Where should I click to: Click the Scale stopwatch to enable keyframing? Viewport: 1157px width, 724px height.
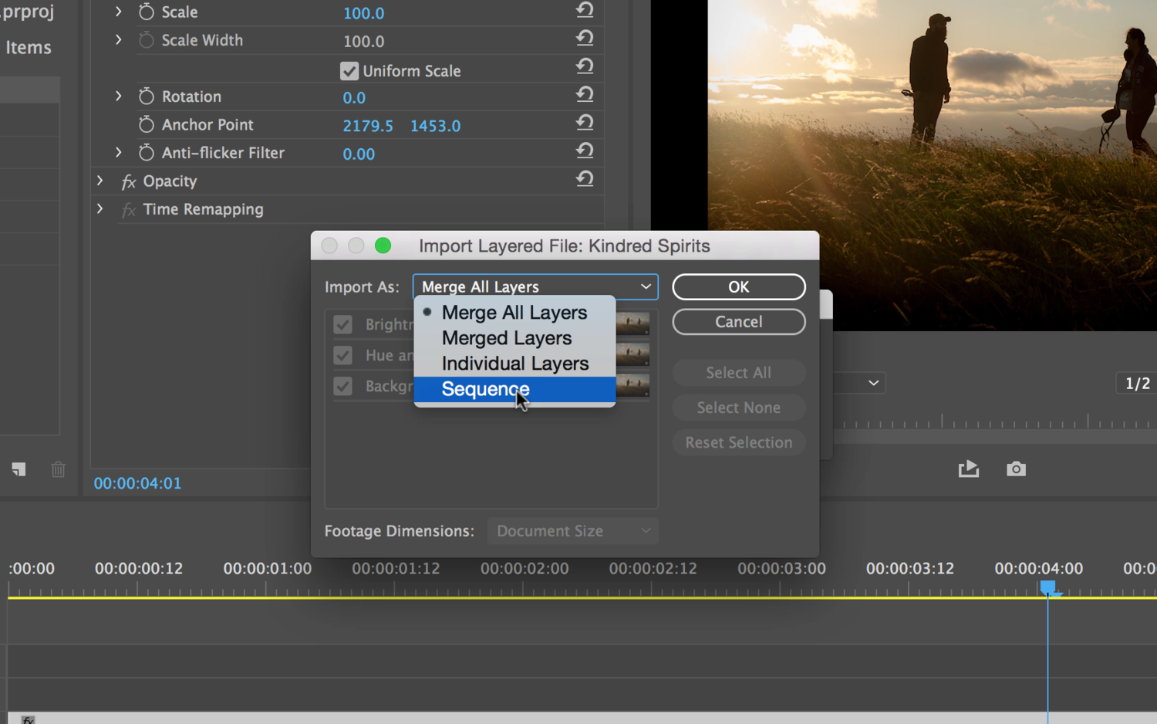[146, 12]
